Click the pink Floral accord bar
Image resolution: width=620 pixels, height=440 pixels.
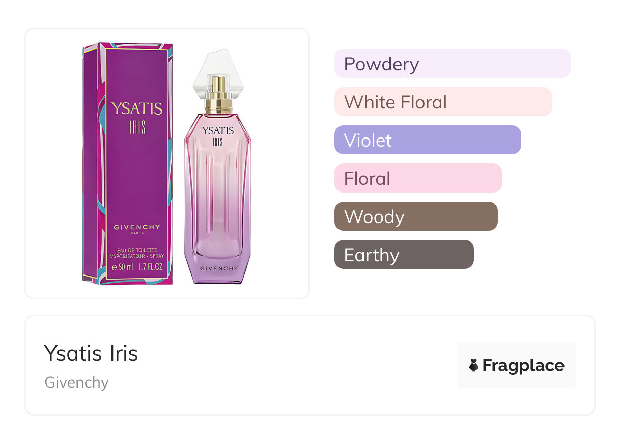pos(418,178)
